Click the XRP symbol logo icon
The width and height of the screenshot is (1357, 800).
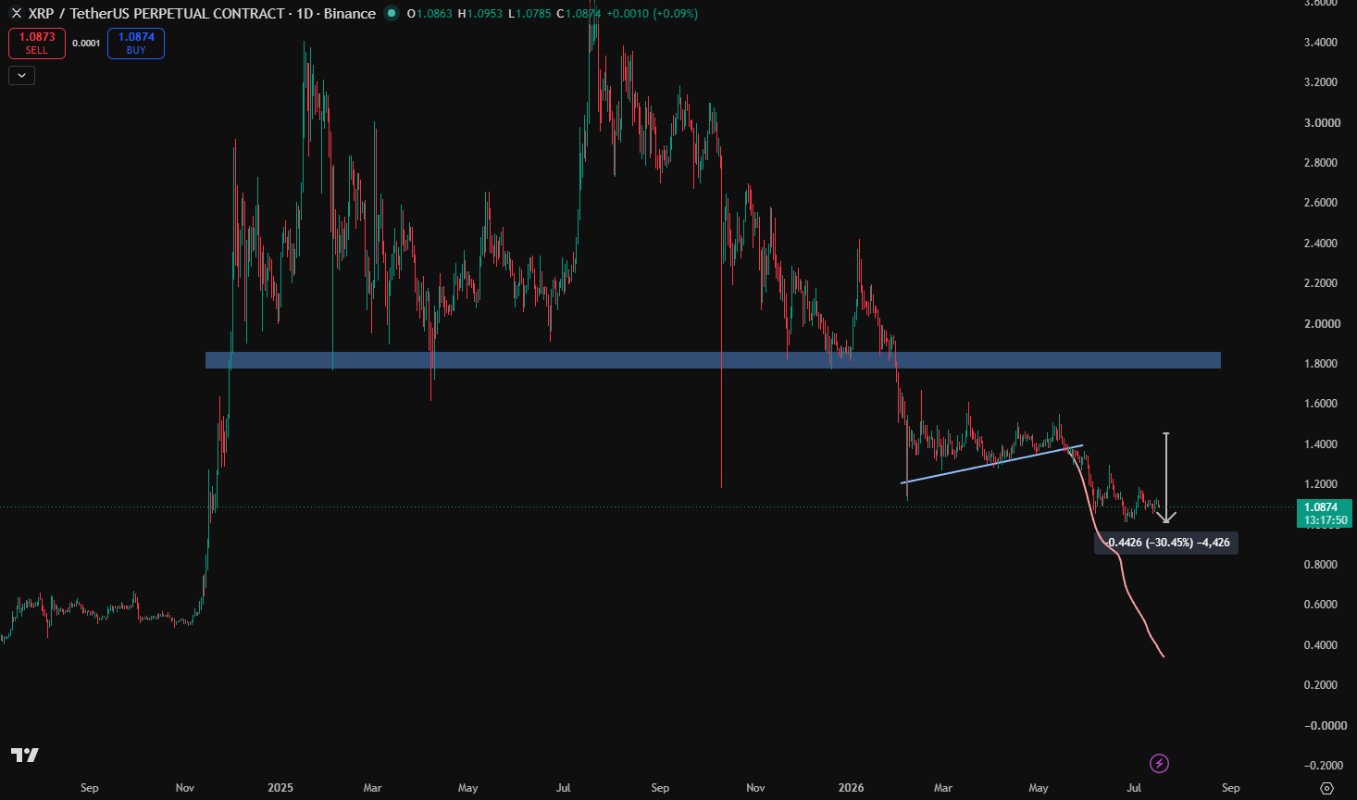coord(16,14)
